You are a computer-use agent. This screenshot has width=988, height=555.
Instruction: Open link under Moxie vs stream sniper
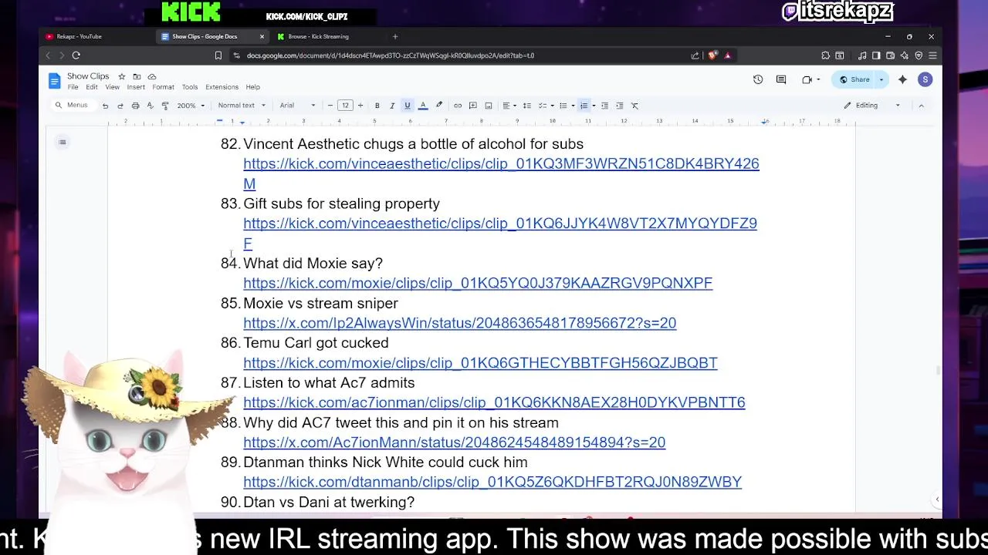tap(460, 323)
